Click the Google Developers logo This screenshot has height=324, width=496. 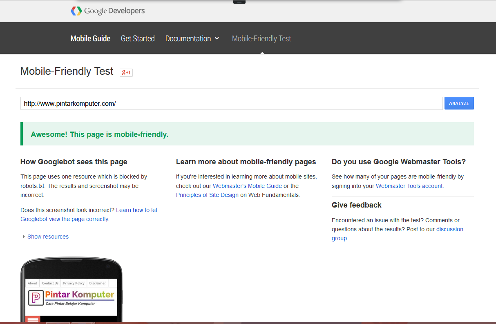[108, 11]
